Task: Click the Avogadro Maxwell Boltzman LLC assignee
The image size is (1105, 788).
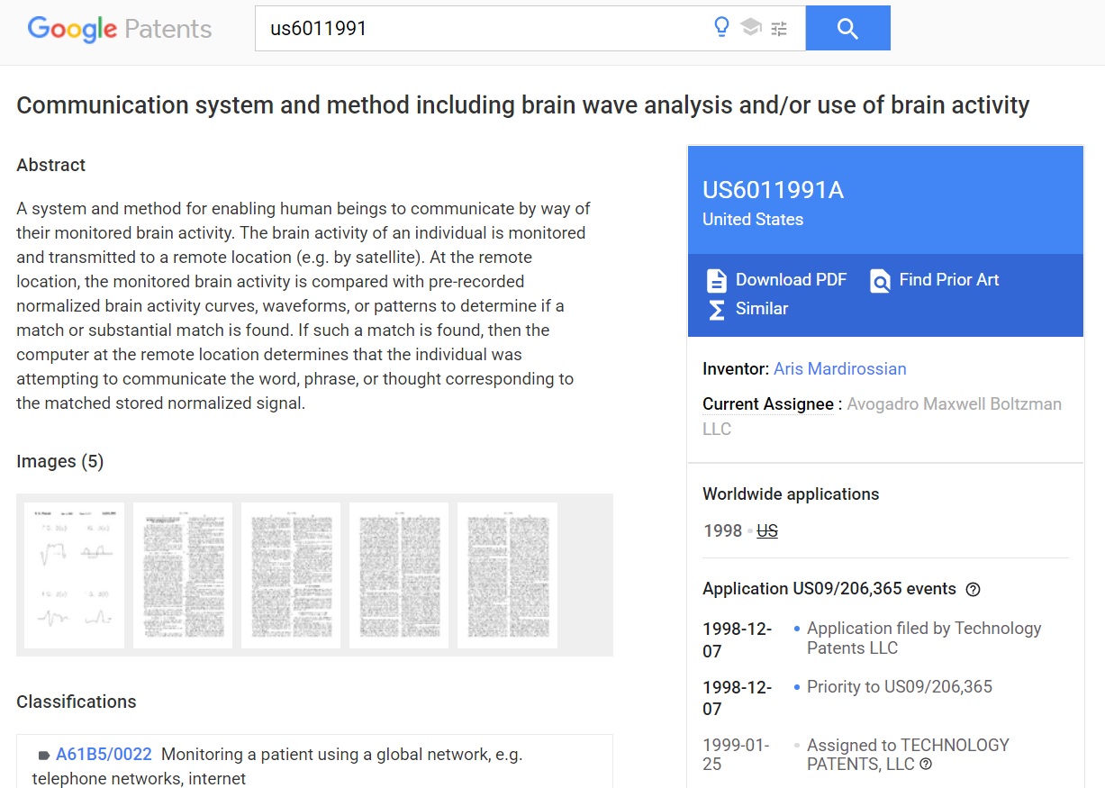Action: pyautogui.click(x=883, y=416)
